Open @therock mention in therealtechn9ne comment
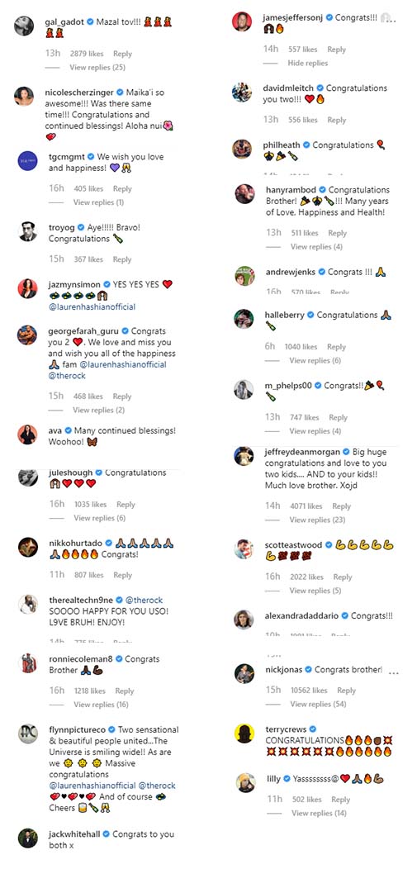This screenshot has height=869, width=417. coord(144,601)
